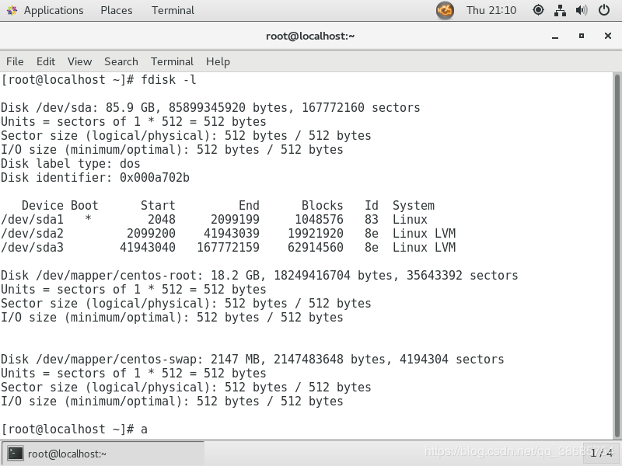Click the volume speaker icon

click(x=582, y=10)
